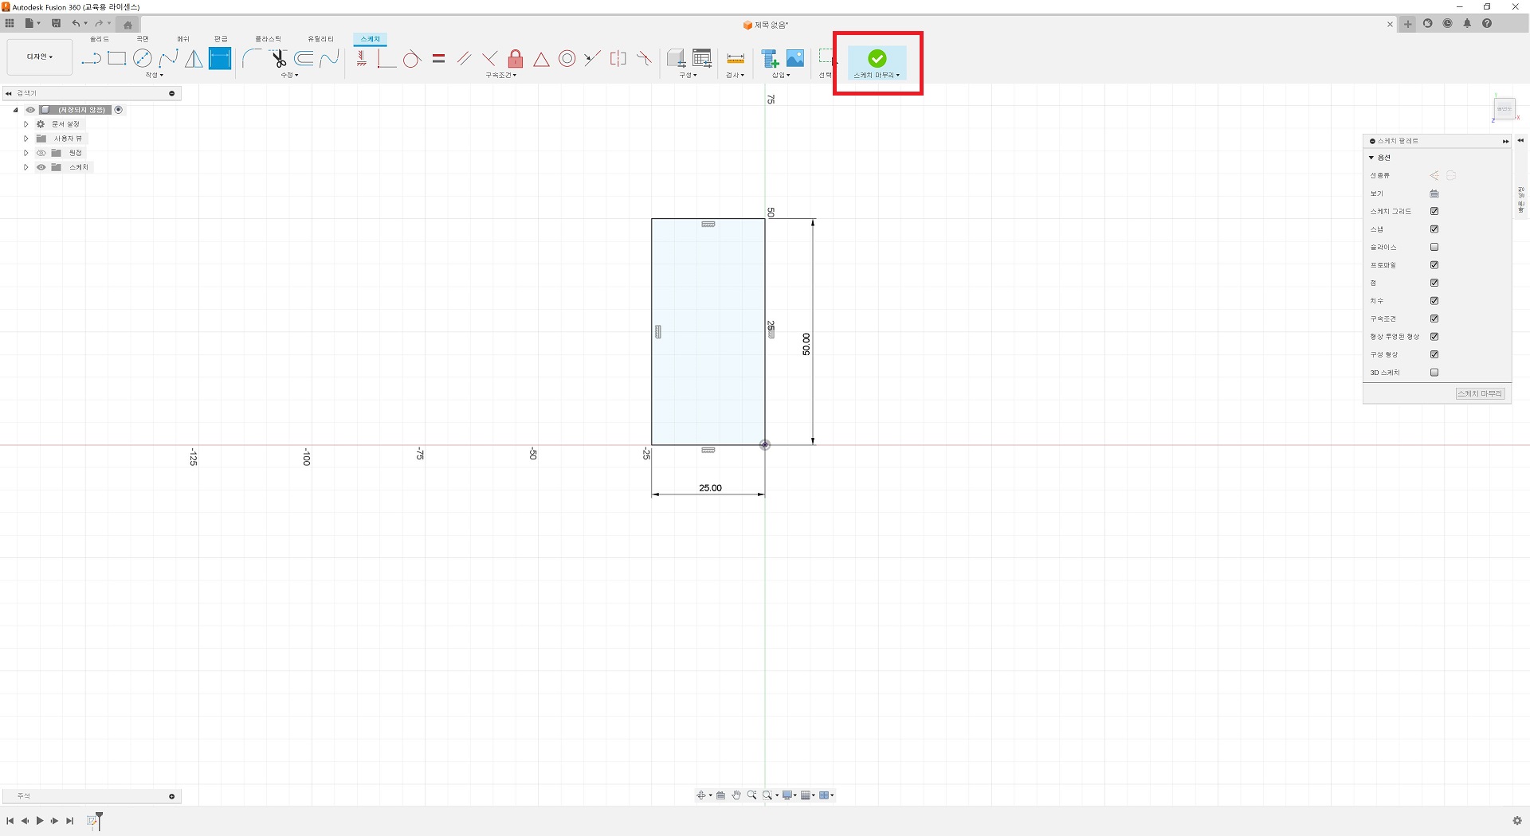Expand the 문서 설정 tree node

point(25,124)
